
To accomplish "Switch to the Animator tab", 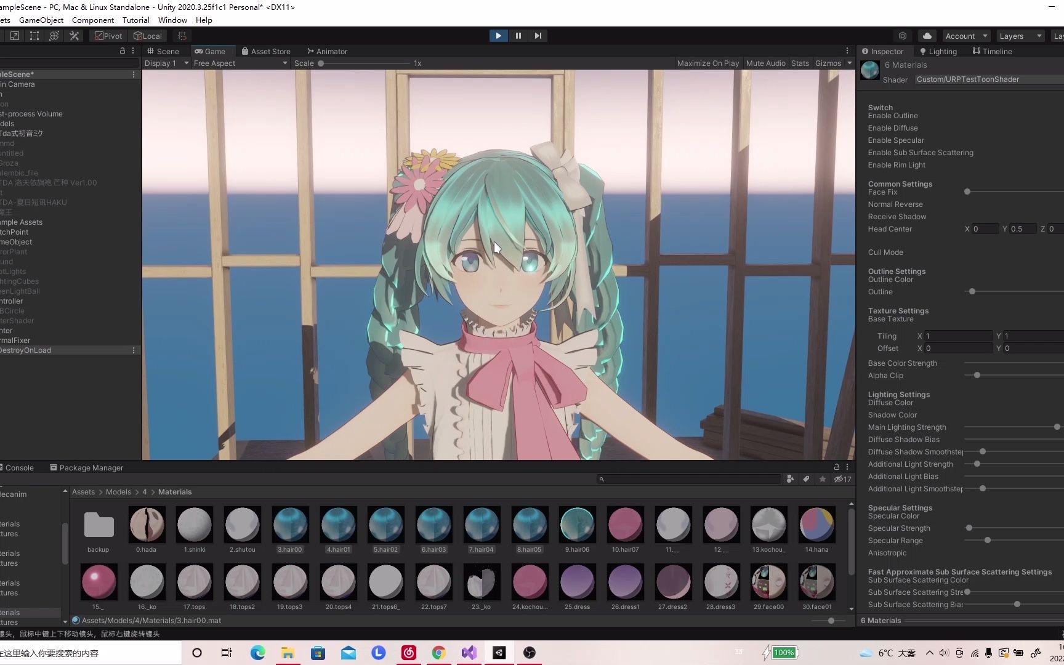I will pyautogui.click(x=328, y=51).
